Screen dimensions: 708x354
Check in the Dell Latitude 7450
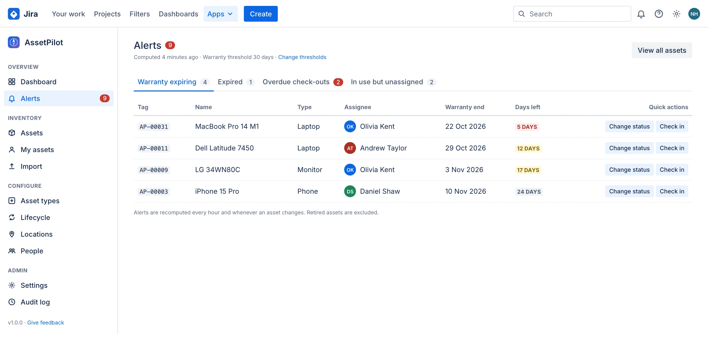click(672, 148)
